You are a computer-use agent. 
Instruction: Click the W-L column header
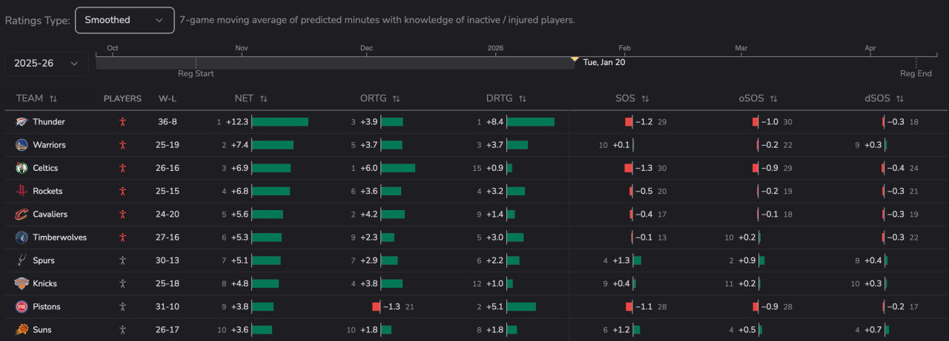point(168,98)
